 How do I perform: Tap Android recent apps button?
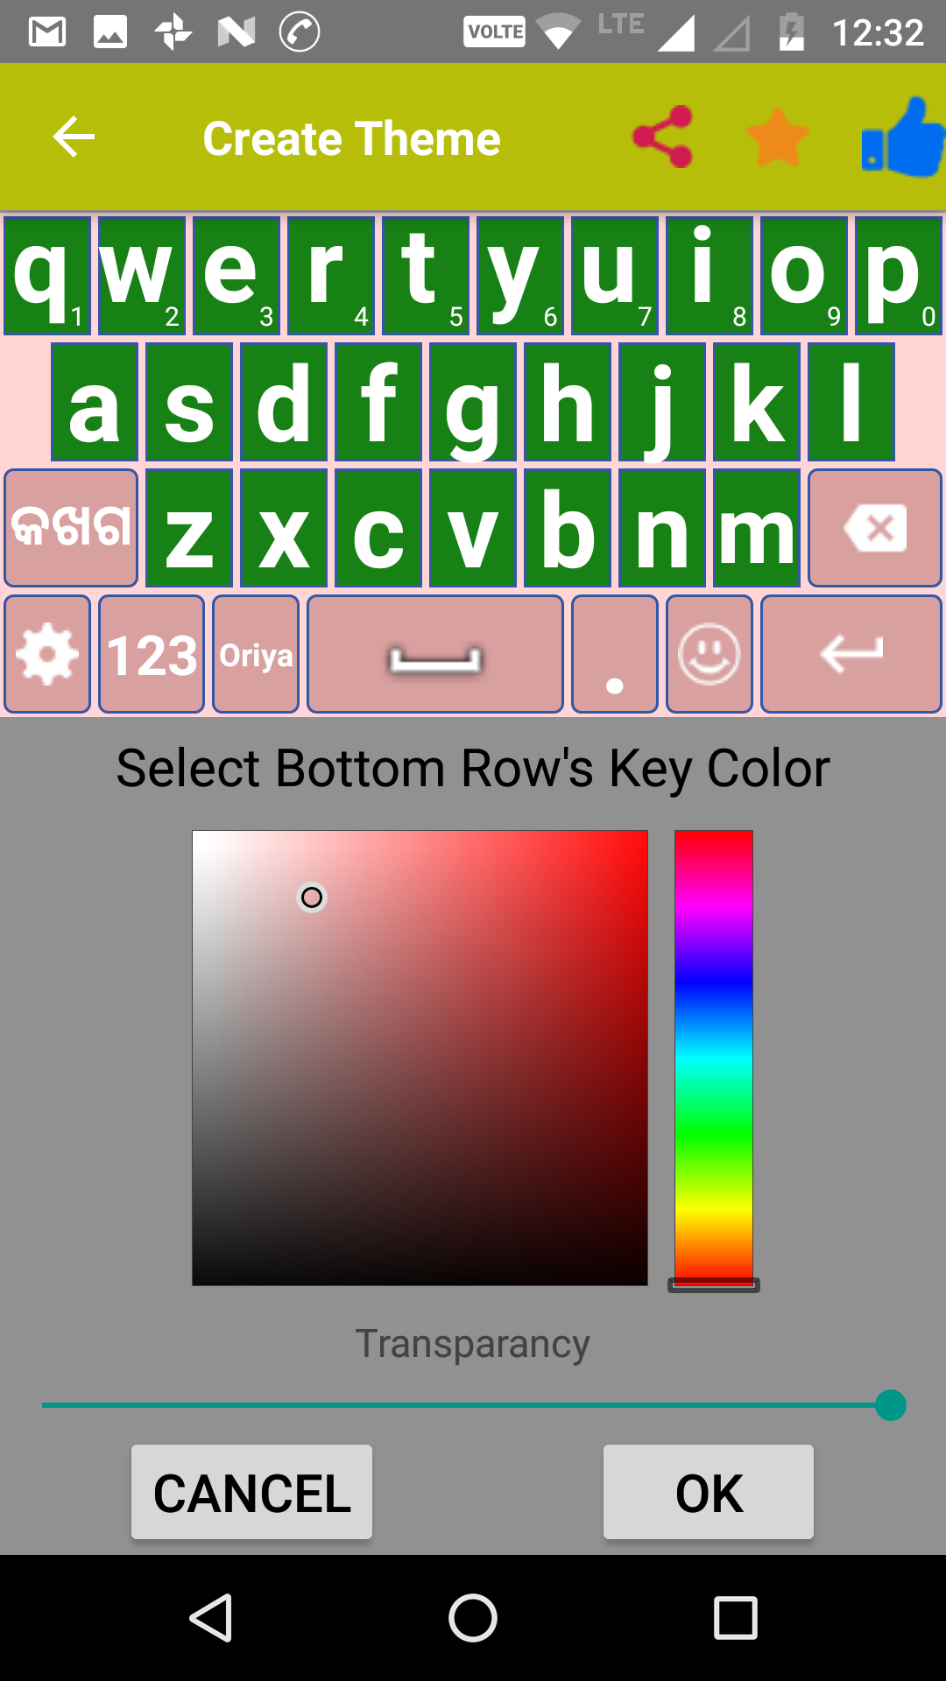(x=736, y=1617)
